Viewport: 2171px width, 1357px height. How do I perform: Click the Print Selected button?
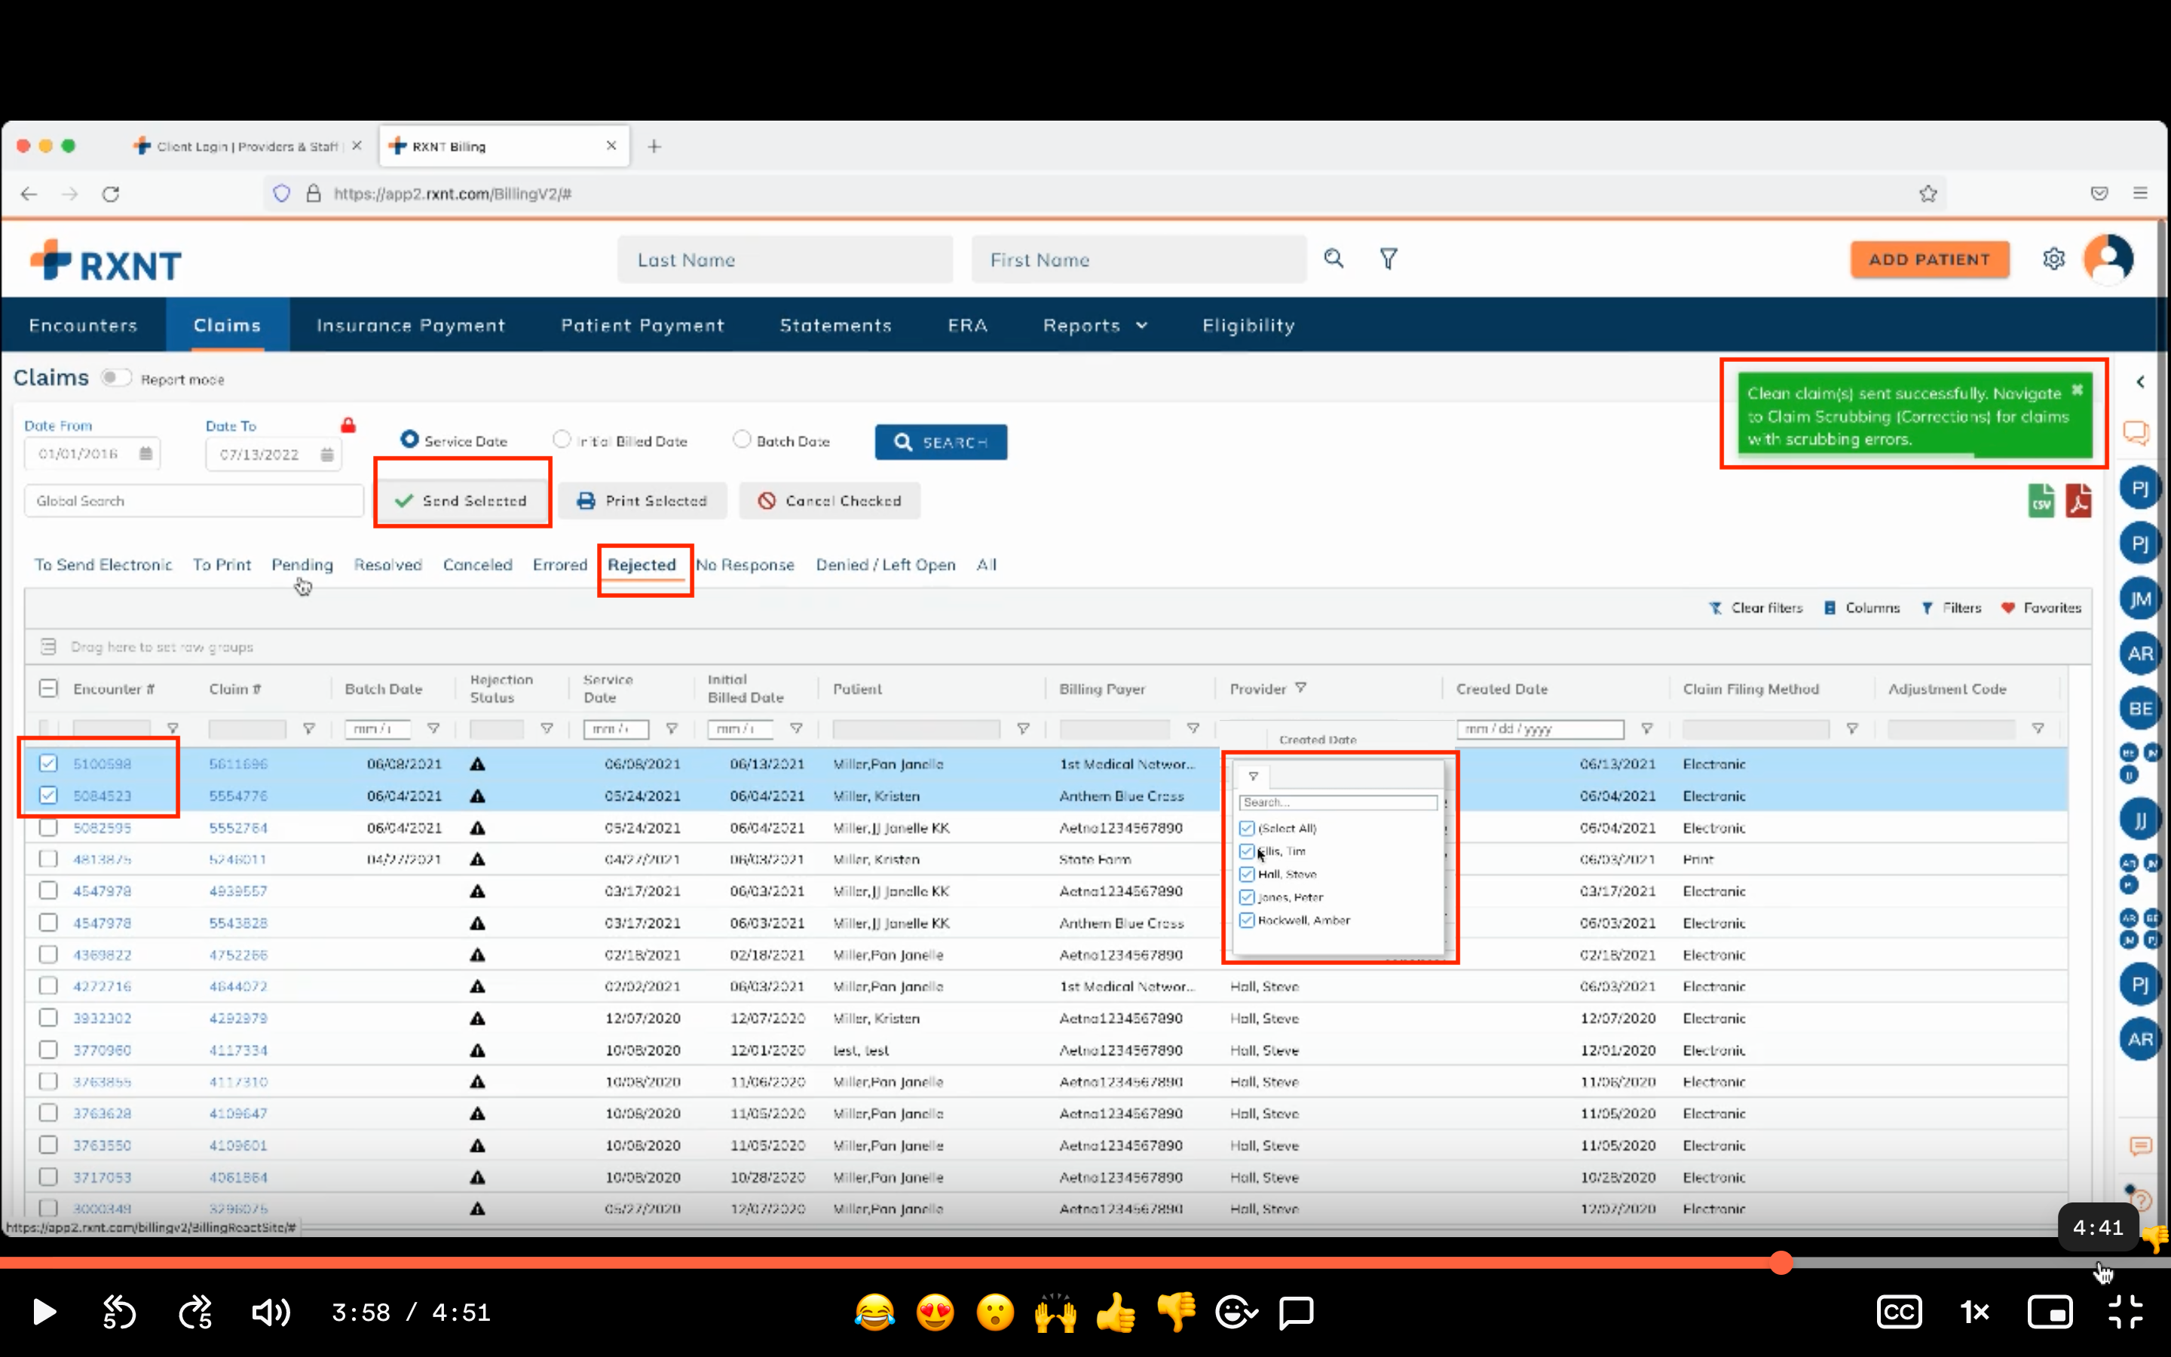[x=643, y=501]
